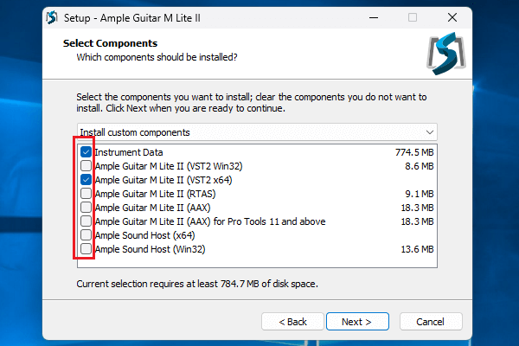Viewport: 519px width, 346px height.
Task: Enable Ample Guitar M Lite II (RTAS) component
Action: 86,194
